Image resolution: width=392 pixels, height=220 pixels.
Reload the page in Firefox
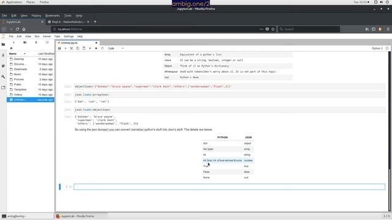17,29
